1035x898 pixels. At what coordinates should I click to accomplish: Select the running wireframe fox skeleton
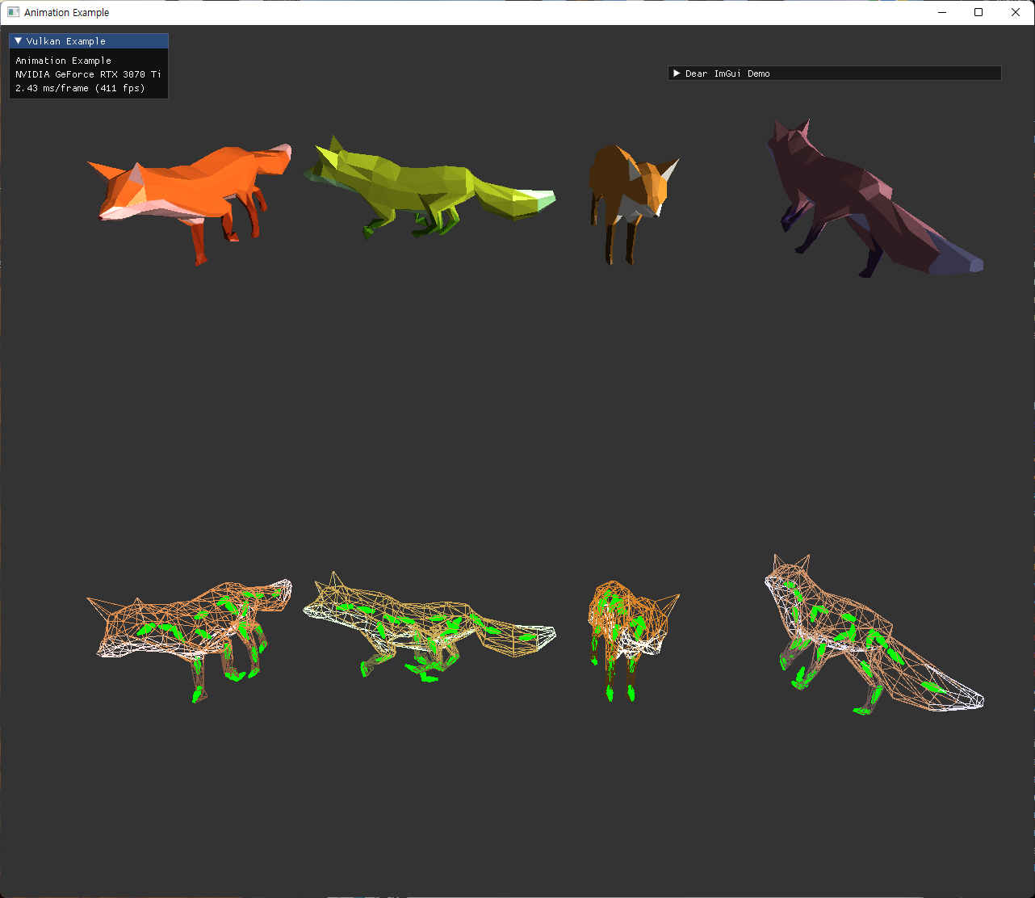(x=428, y=627)
